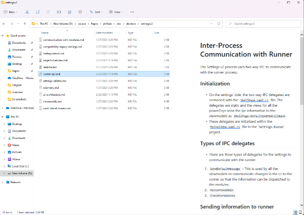Image resolution: width=304 pixels, height=215 pixels.
Task: Open the New dropdown menu
Action: (11, 12)
